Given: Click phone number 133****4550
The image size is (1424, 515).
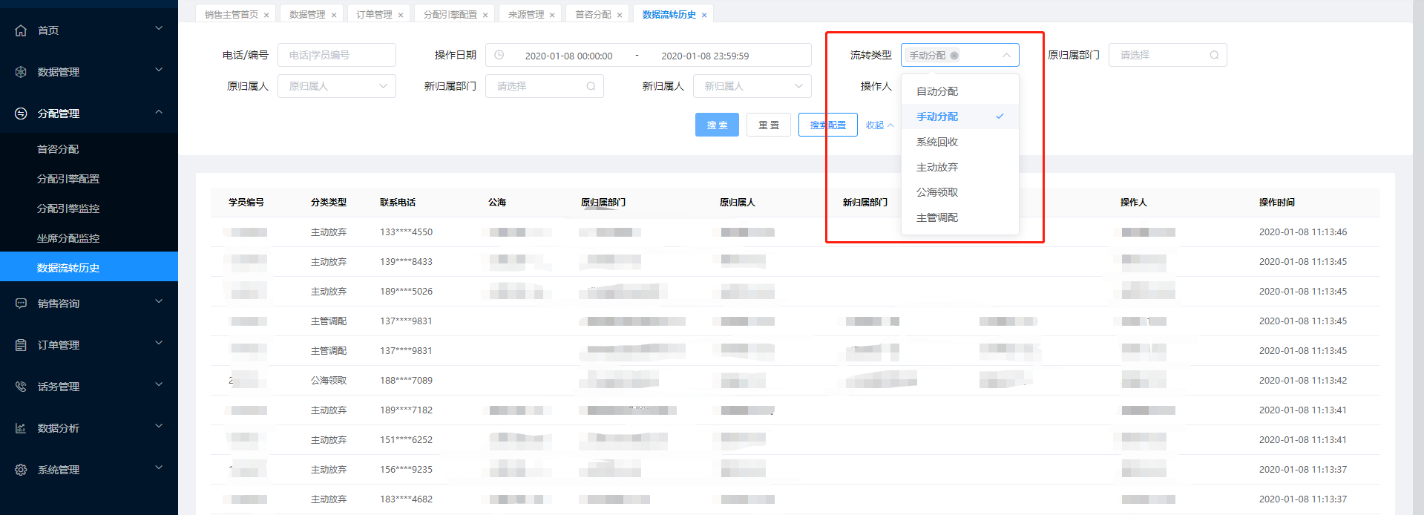Looking at the screenshot, I should click(x=406, y=232).
